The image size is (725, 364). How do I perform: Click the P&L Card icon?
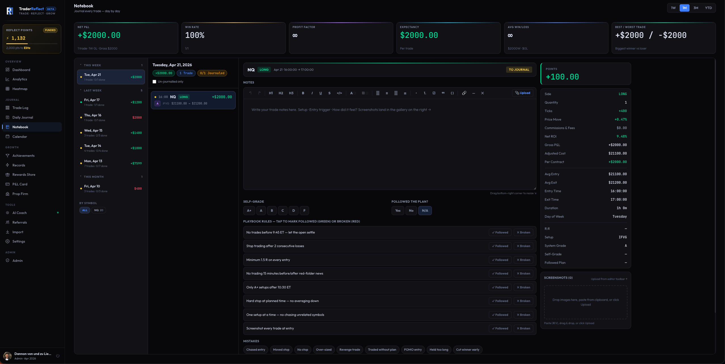pos(8,184)
